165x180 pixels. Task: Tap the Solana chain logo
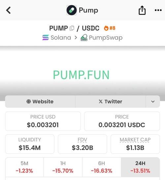(46, 38)
